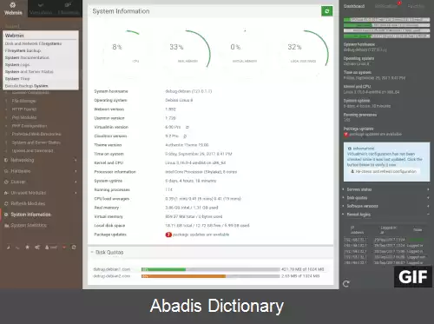Viewport: 434px width, 324px height.
Task: Expand the Un-used Modules menu
Action: (41, 193)
